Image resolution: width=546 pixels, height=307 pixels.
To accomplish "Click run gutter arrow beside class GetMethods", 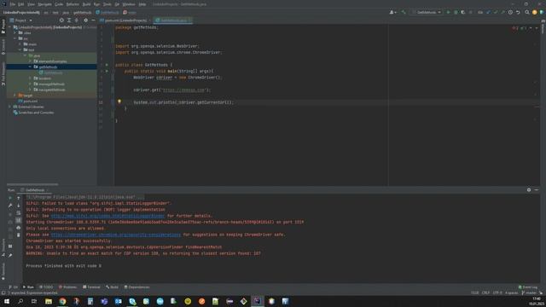I will [x=107, y=65].
